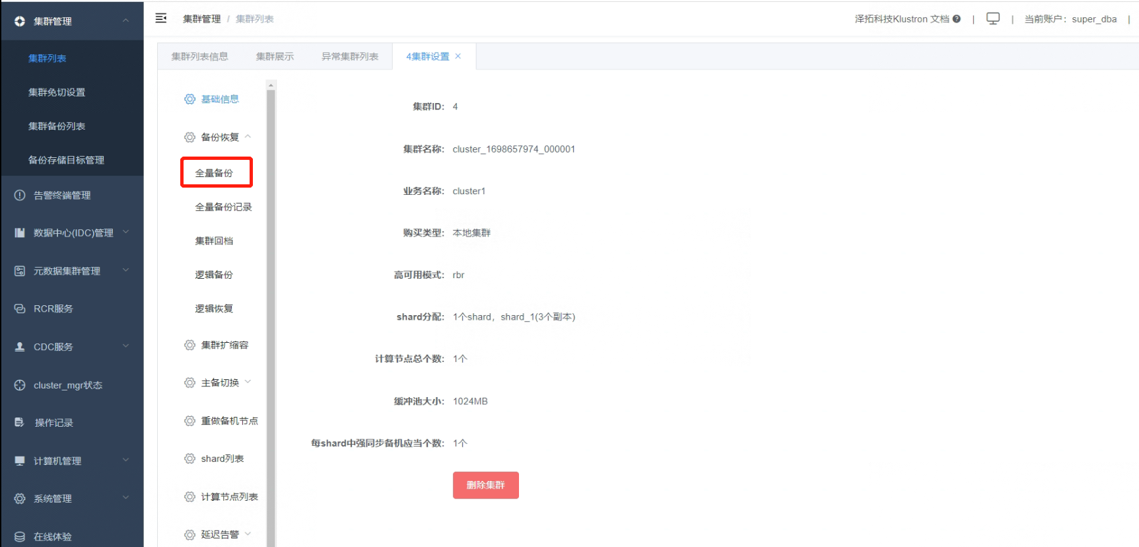Viewport: 1139px width, 547px height.
Task: Click 业务名称 value cluster1
Action: tap(469, 191)
